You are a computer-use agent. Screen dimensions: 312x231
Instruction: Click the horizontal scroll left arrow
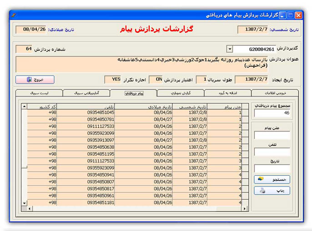click(30, 209)
